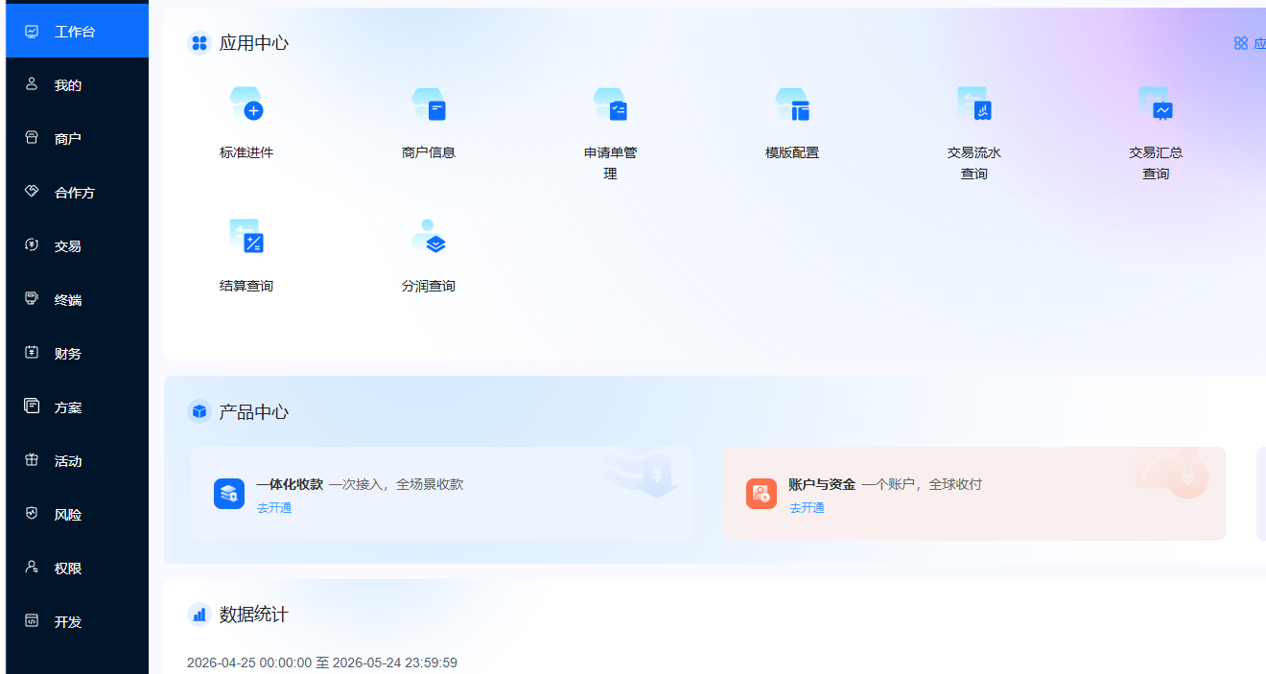Click the 模版配置 label
1266x674 pixels.
tap(792, 152)
